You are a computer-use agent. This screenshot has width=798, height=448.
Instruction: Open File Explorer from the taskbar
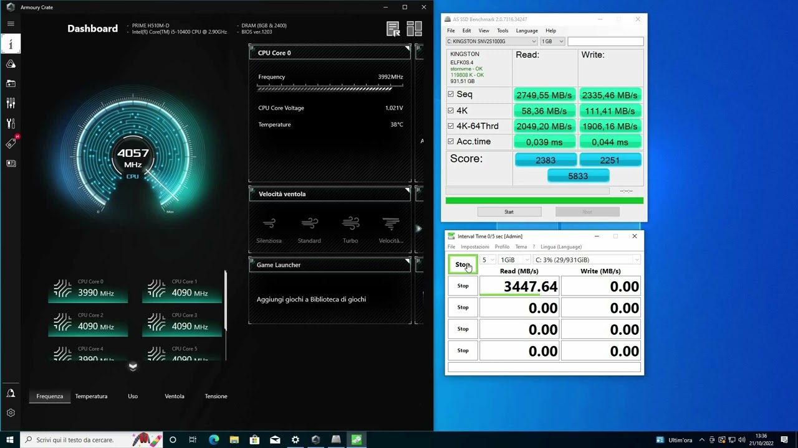[234, 440]
